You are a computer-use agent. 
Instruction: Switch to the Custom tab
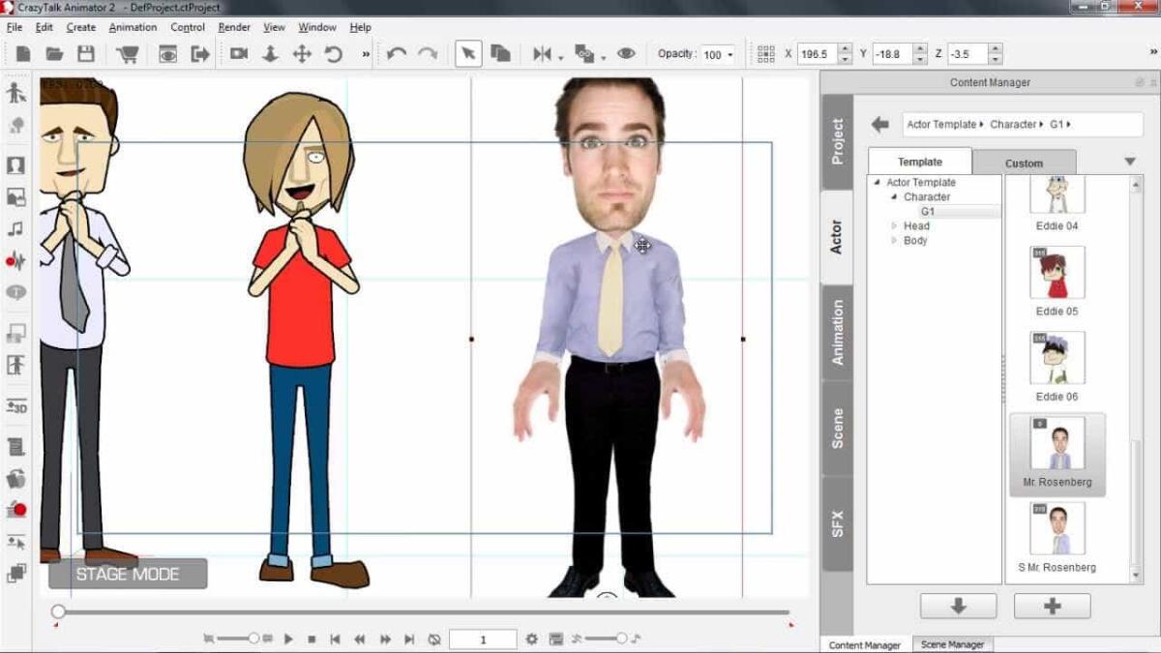tap(1025, 162)
